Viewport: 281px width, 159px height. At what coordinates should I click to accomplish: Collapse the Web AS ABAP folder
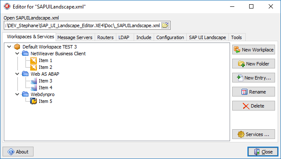[x=17, y=74]
